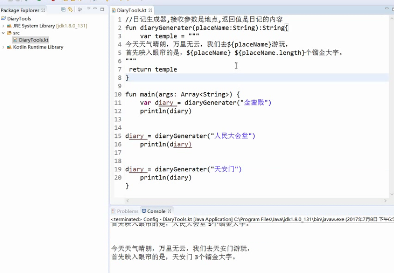The height and width of the screenshot is (273, 394).
Task: Click the editor horizontal scrollbar right arrow
Action: click(385, 201)
